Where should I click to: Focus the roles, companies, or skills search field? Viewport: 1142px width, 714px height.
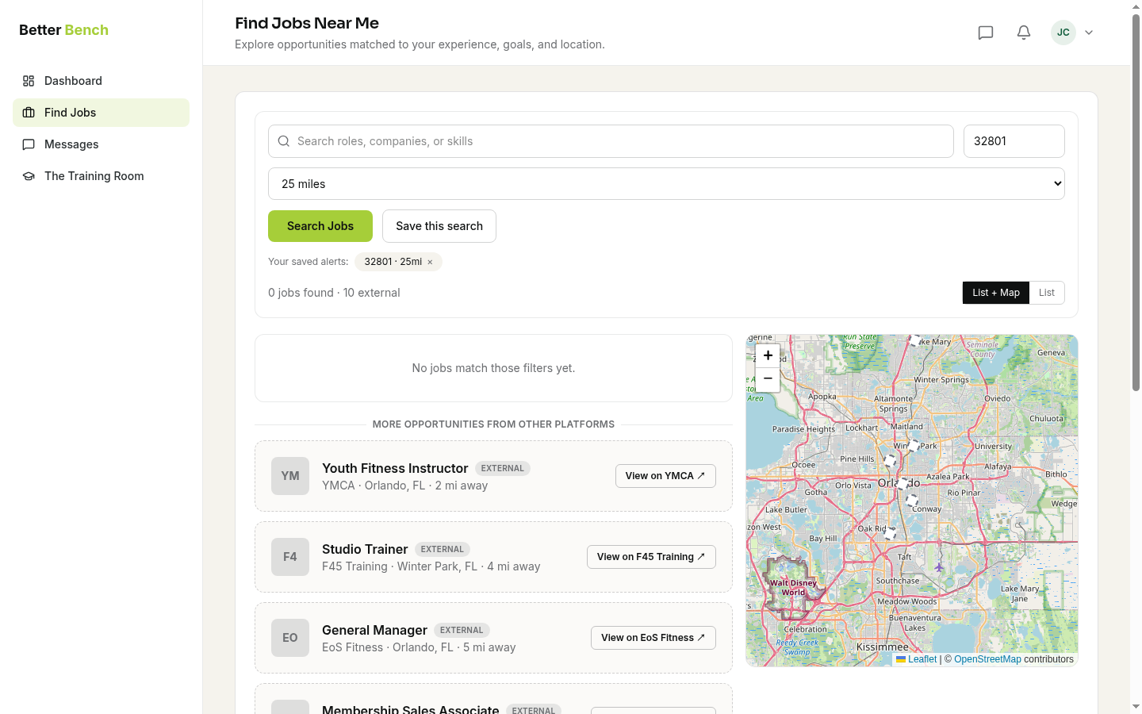(611, 141)
